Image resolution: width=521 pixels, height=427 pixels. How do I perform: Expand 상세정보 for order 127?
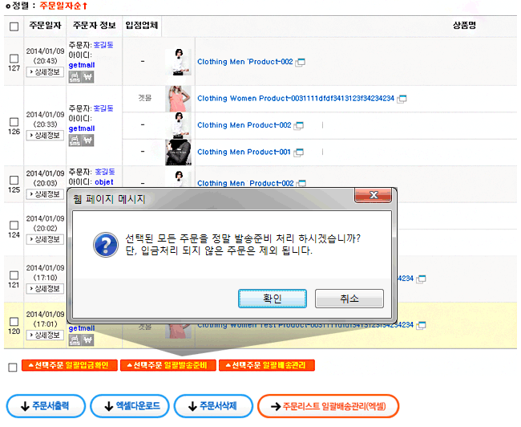click(x=45, y=71)
